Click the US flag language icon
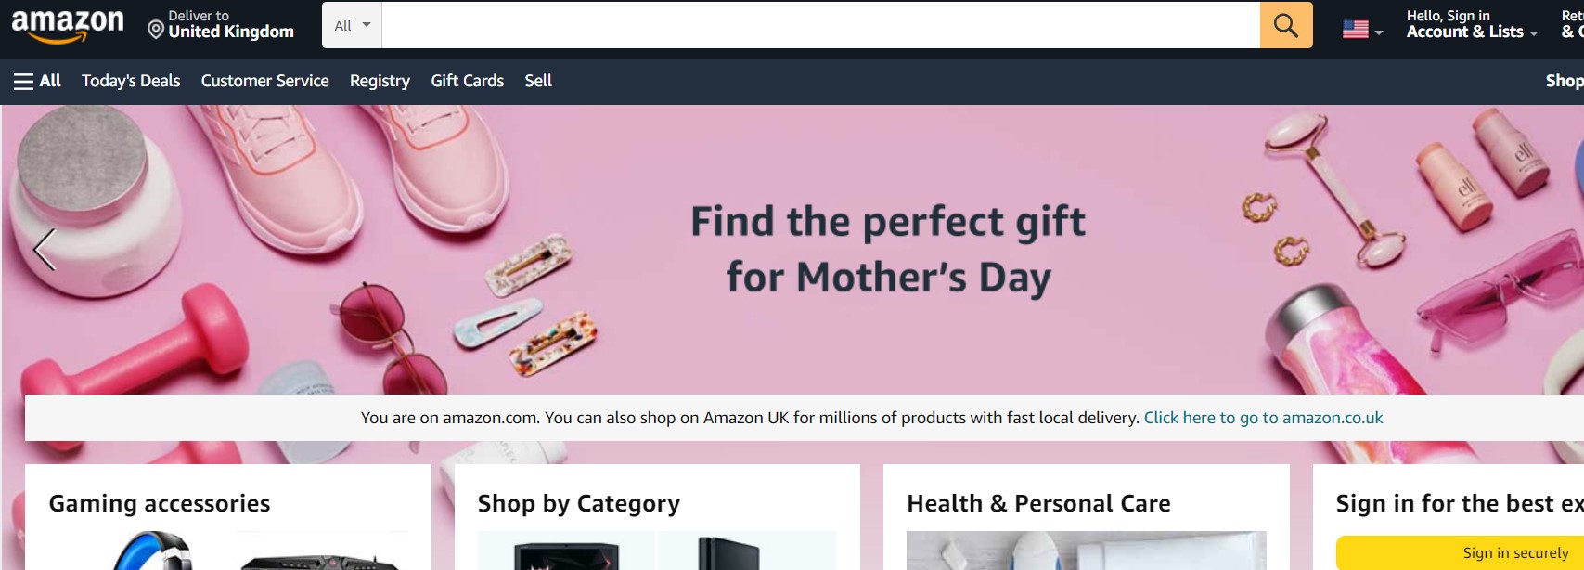 1356,30
